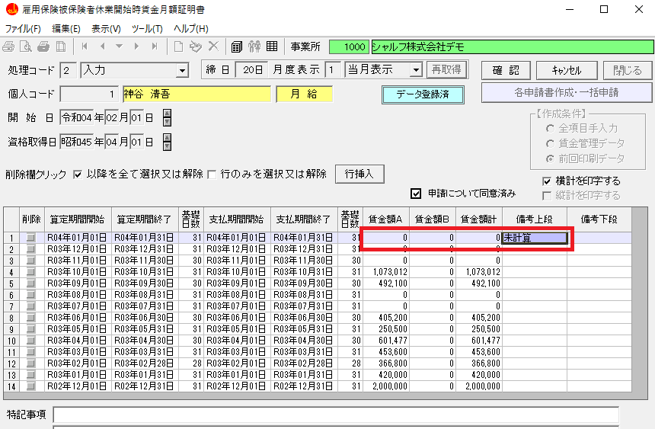Jump to last record with navigation arrow

[x=154, y=46]
